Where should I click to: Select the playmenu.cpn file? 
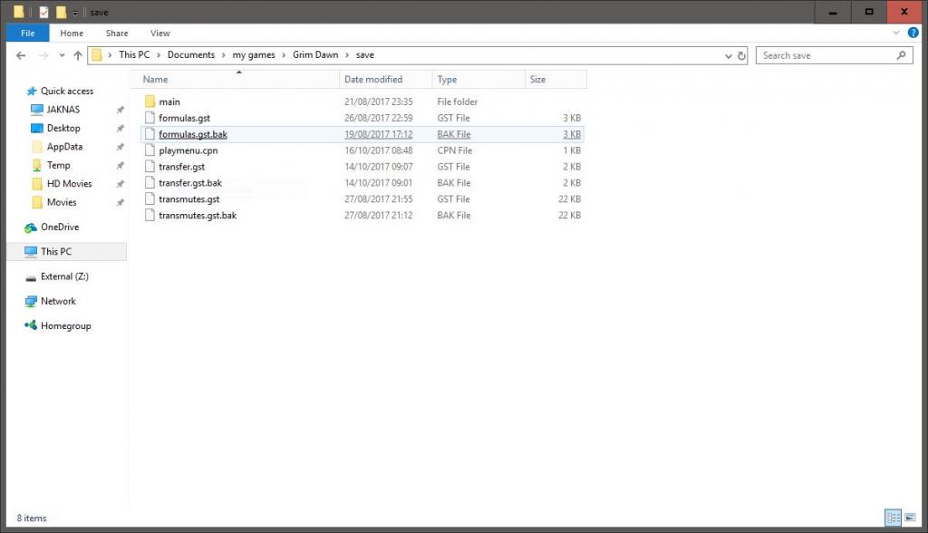(188, 150)
